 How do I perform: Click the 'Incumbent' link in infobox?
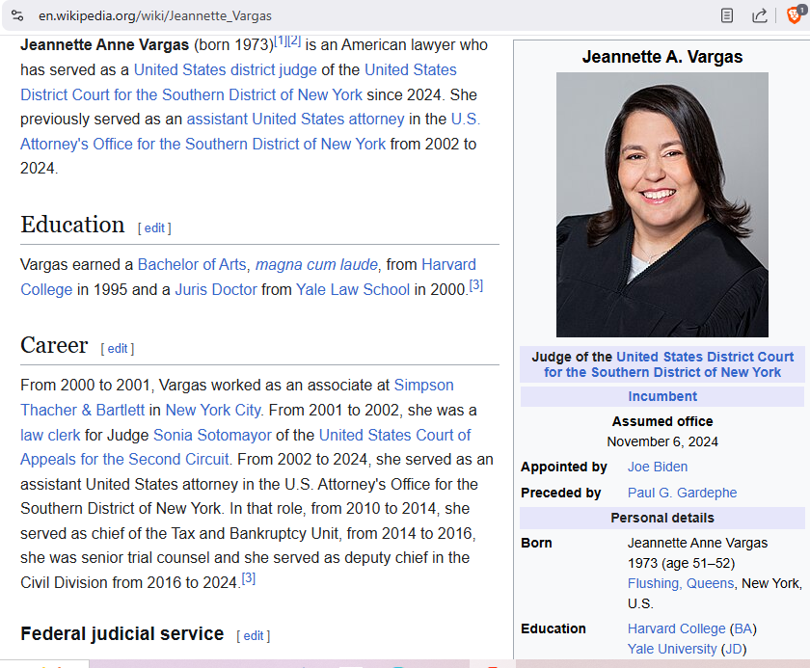click(x=662, y=396)
